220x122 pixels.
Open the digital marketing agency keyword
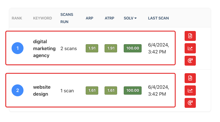44,48
